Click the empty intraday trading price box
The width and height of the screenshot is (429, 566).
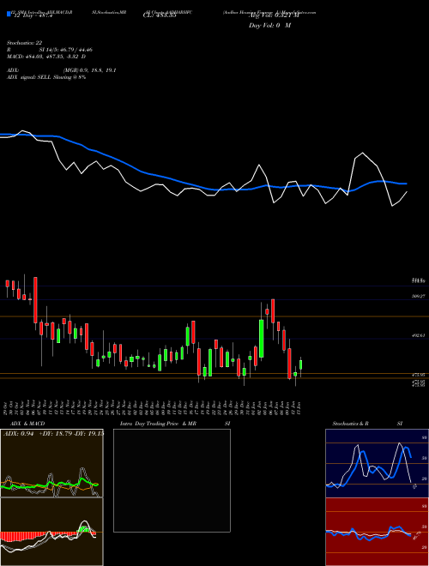click(172, 480)
